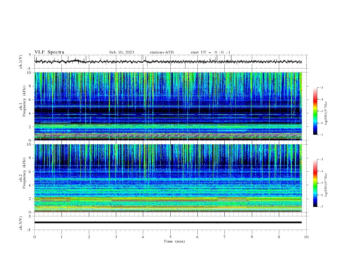Click time axis tick label "10"

(x=306, y=237)
